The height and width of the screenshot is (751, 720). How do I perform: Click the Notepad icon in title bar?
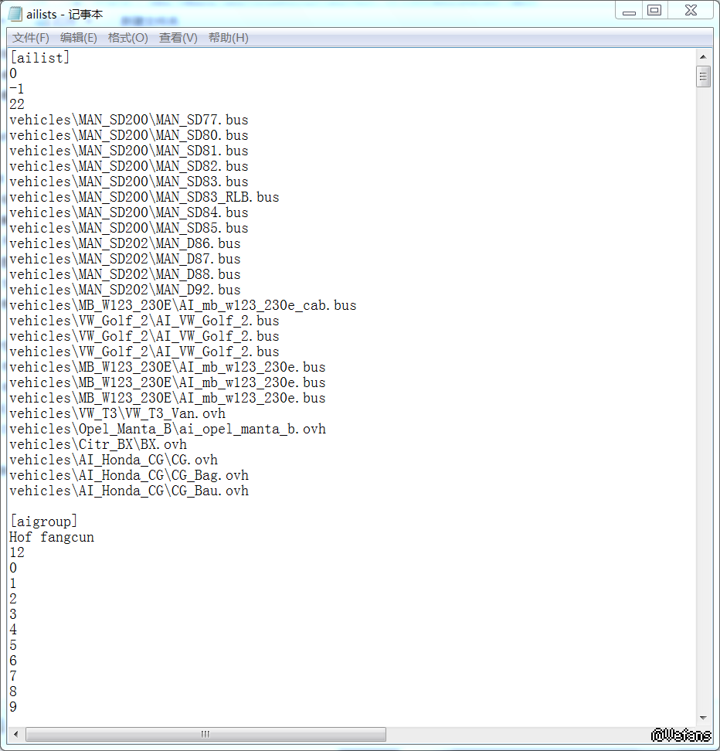15,13
